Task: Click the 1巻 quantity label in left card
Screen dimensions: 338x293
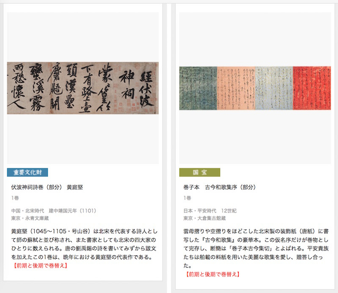Action: [15, 198]
